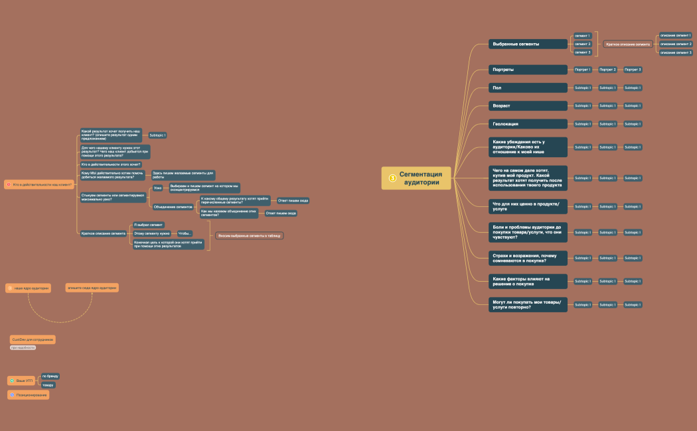The width and height of the screenshot is (697, 431).
Task: Click the 'CustDev для сотрудников' topic
Action: coord(33,339)
